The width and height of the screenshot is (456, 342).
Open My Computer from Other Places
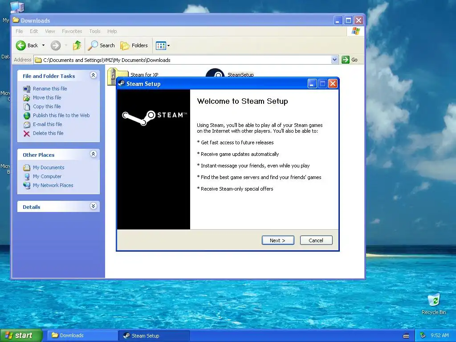click(x=47, y=176)
